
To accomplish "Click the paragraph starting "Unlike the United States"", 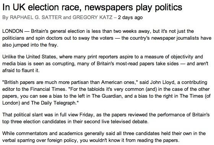I will point(105,63).
